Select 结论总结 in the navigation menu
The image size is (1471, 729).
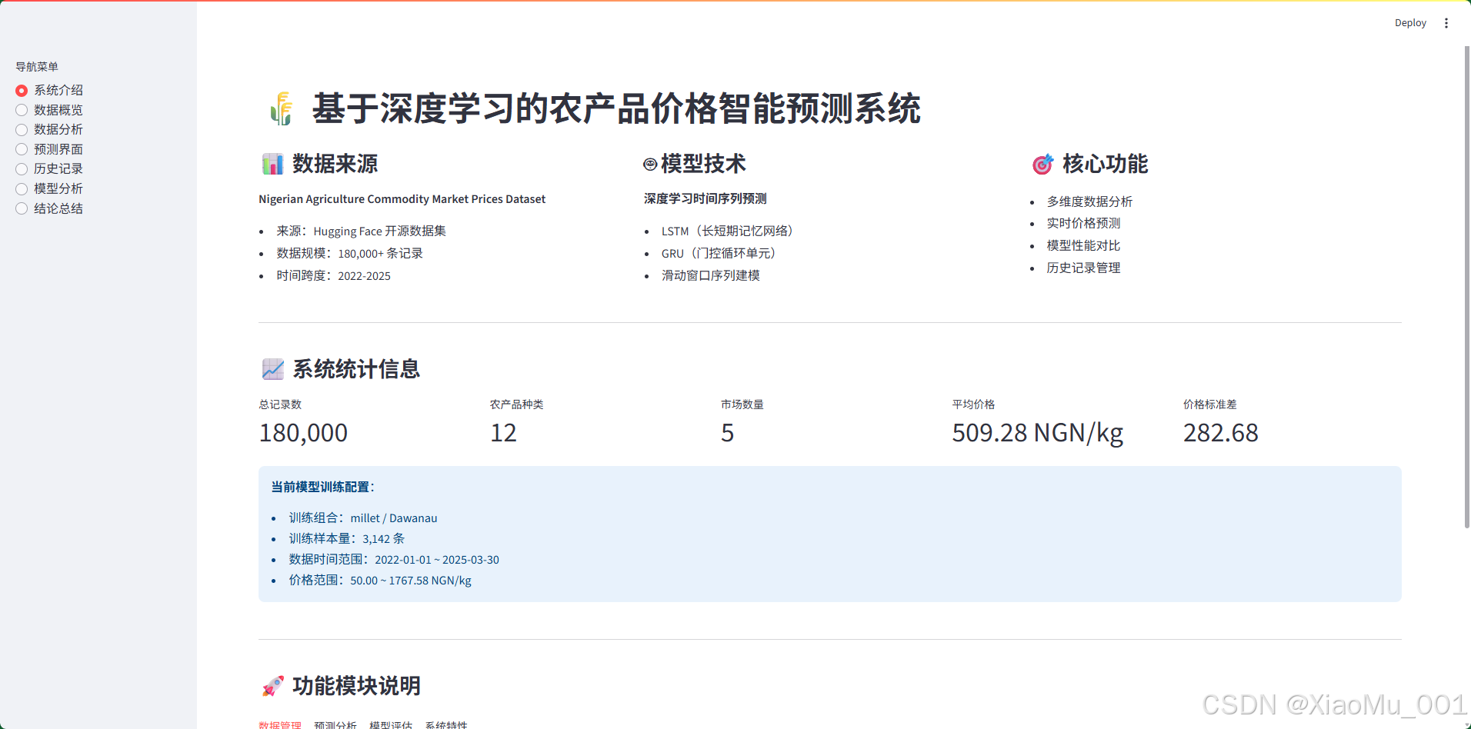[x=49, y=208]
